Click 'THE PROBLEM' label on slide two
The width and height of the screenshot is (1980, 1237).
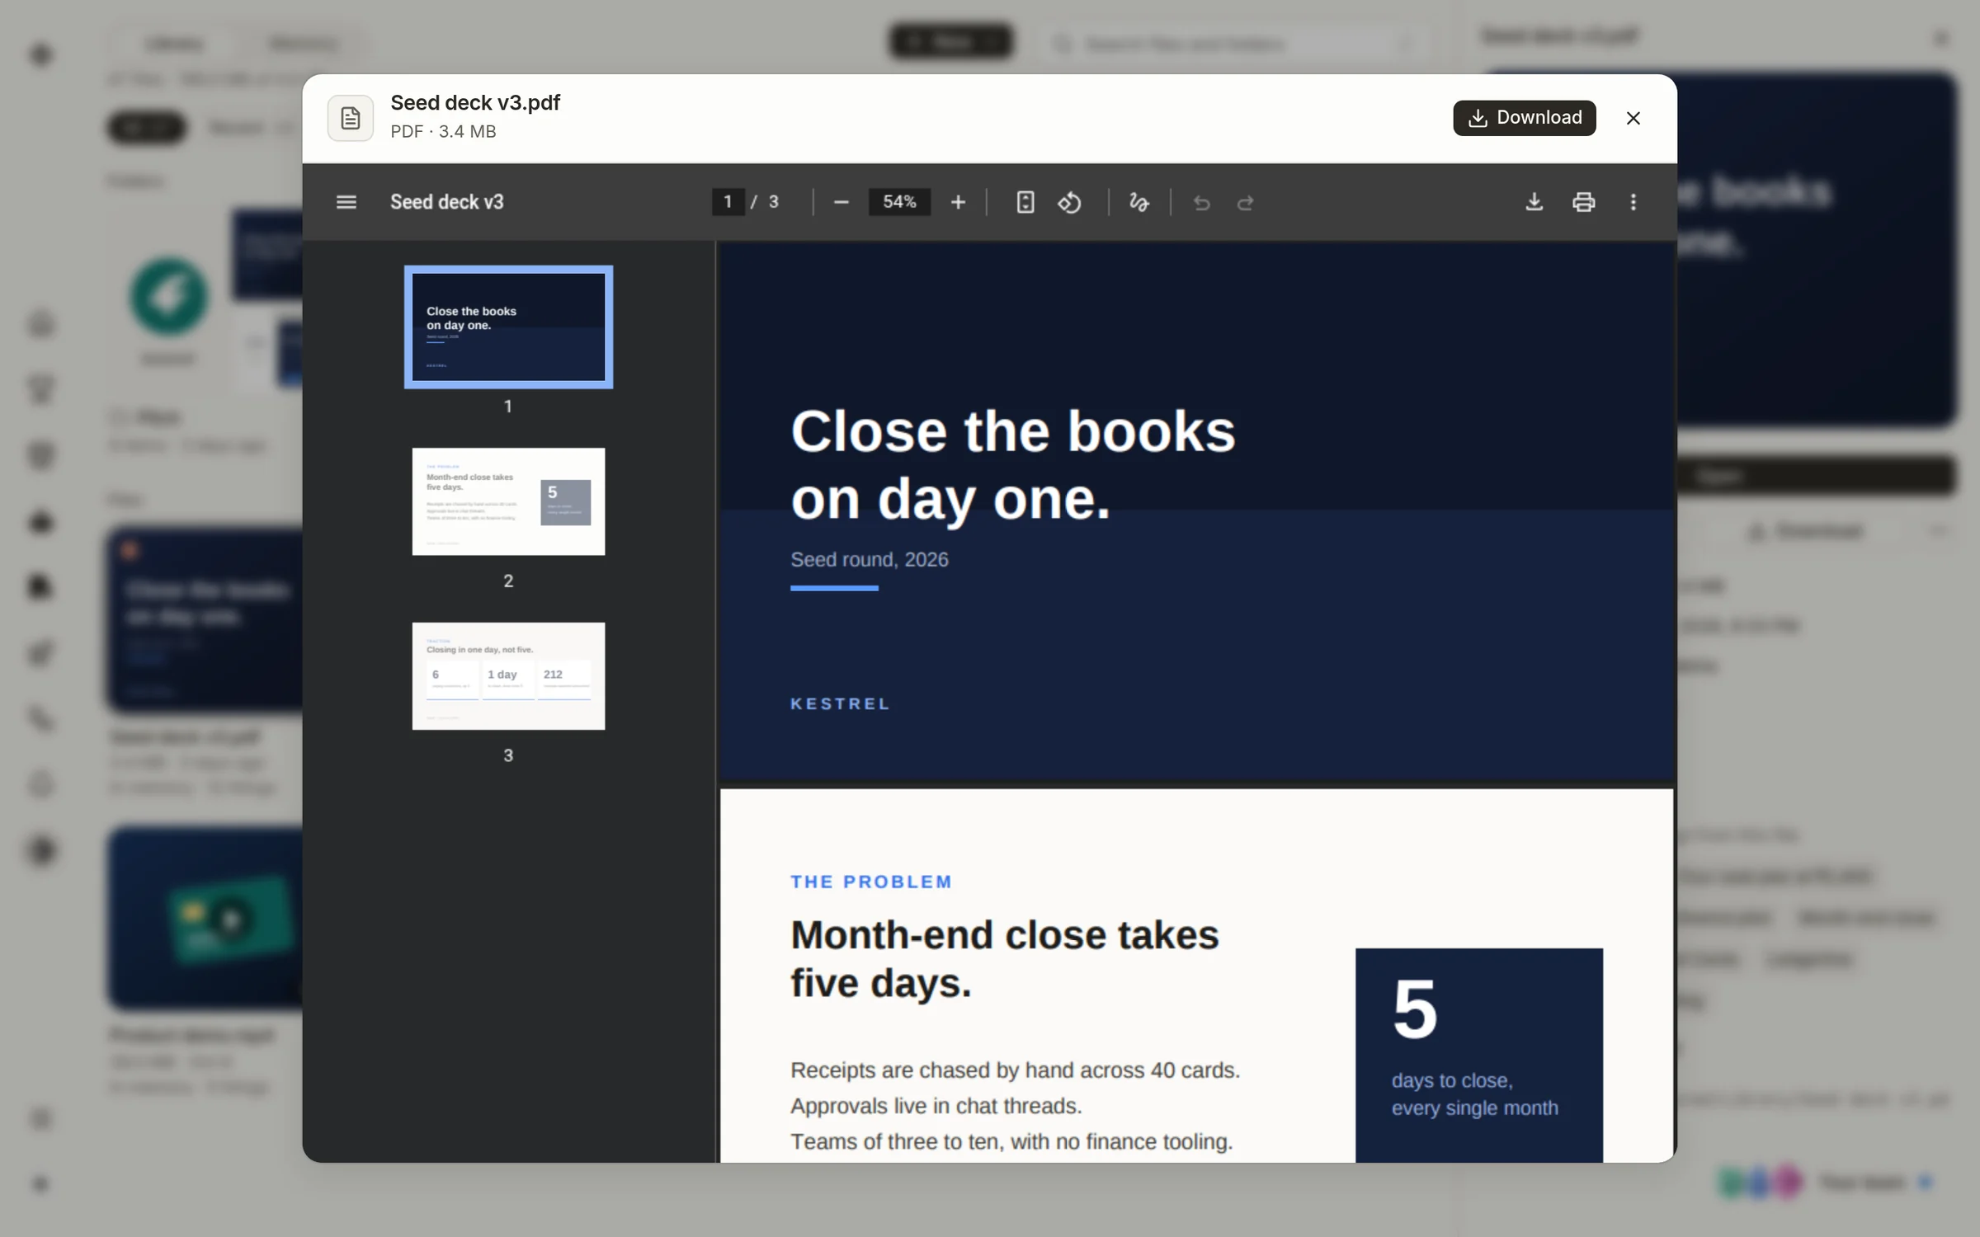[871, 882]
